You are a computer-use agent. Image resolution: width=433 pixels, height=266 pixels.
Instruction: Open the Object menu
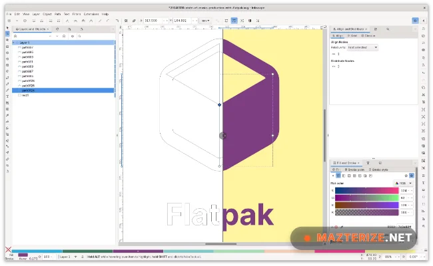click(47, 14)
